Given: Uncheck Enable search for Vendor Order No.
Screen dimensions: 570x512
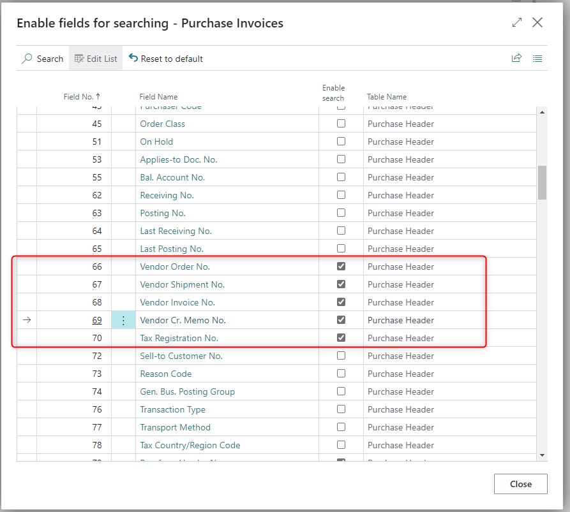Looking at the screenshot, I should click(x=341, y=267).
